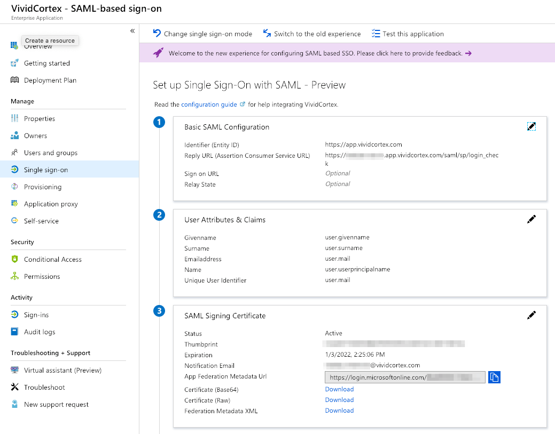Download the Certificate (Base64)
The width and height of the screenshot is (555, 434).
point(339,389)
